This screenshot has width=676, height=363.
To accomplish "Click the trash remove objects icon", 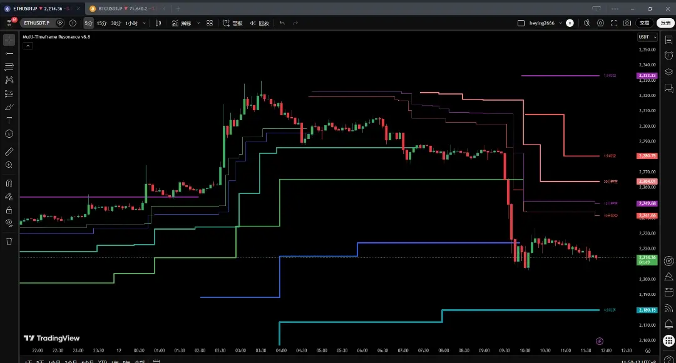I will [9, 242].
